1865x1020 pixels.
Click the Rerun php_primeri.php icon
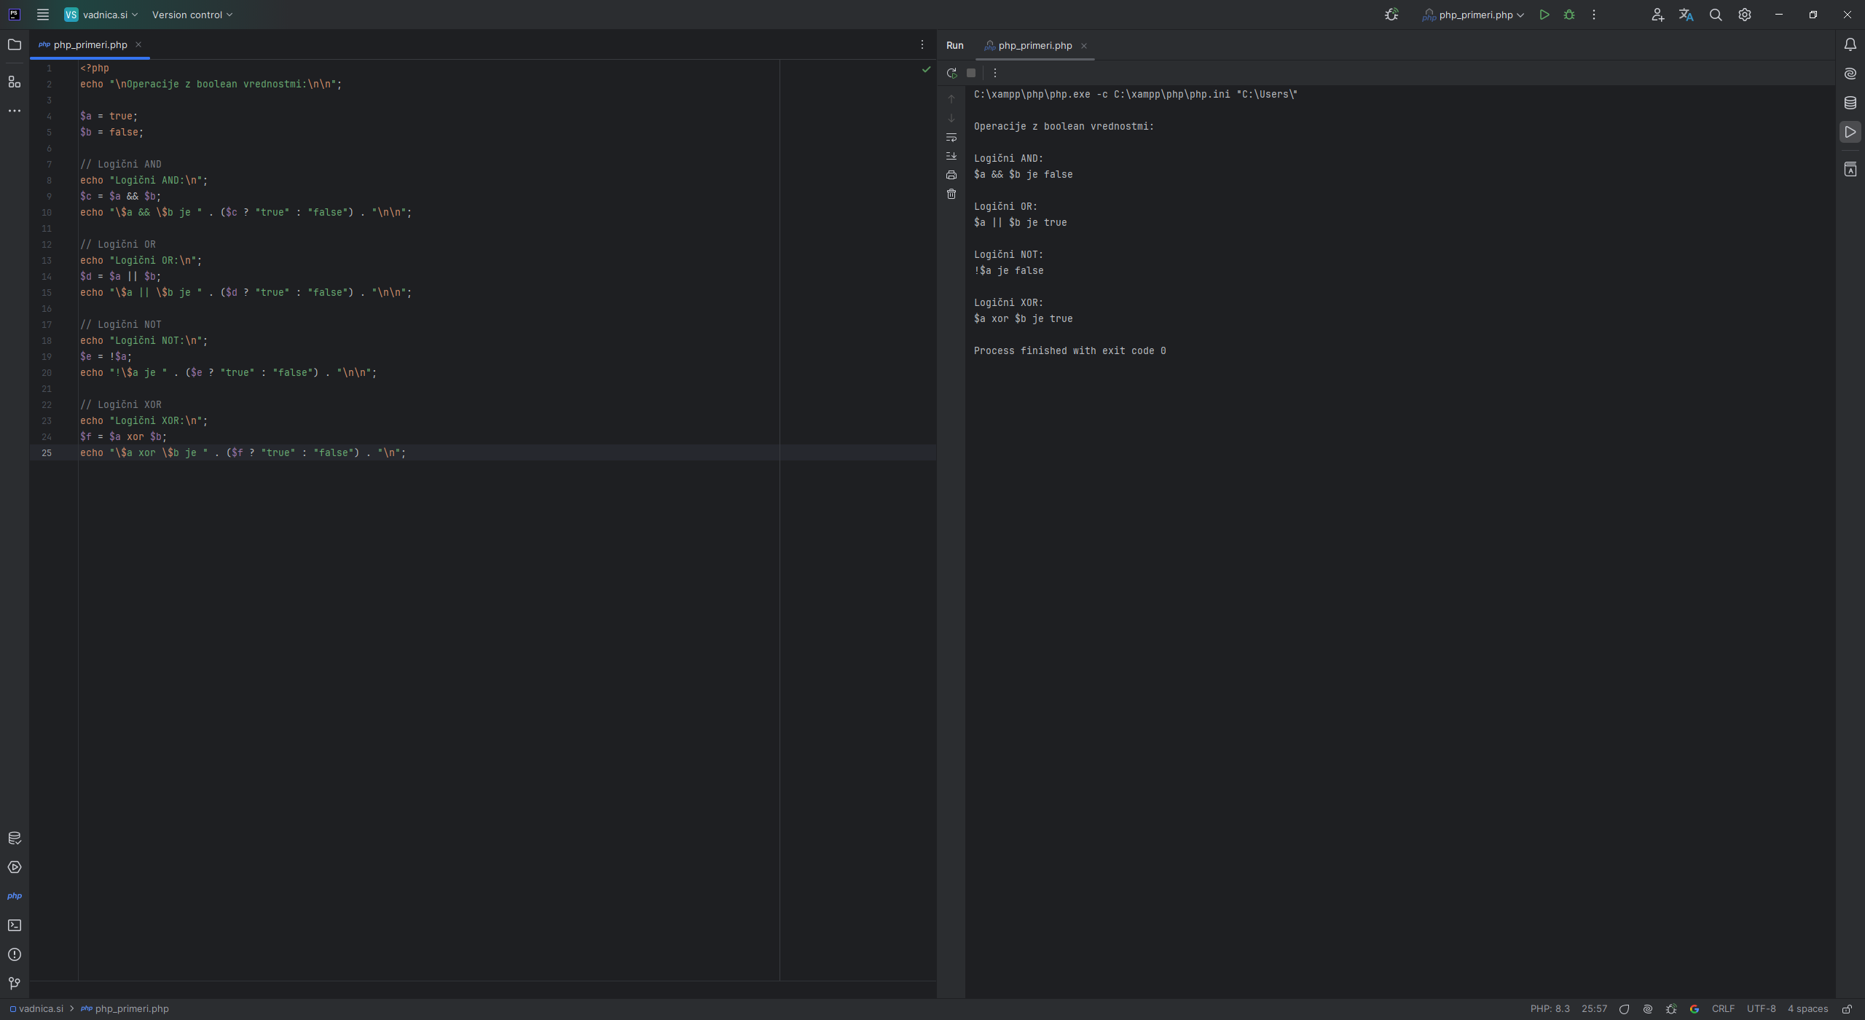(951, 73)
